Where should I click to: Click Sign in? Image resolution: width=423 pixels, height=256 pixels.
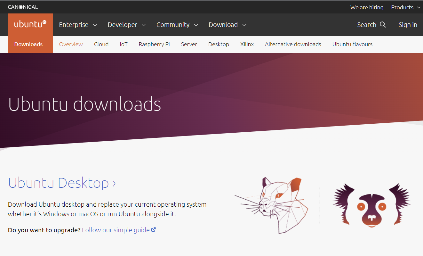click(408, 25)
